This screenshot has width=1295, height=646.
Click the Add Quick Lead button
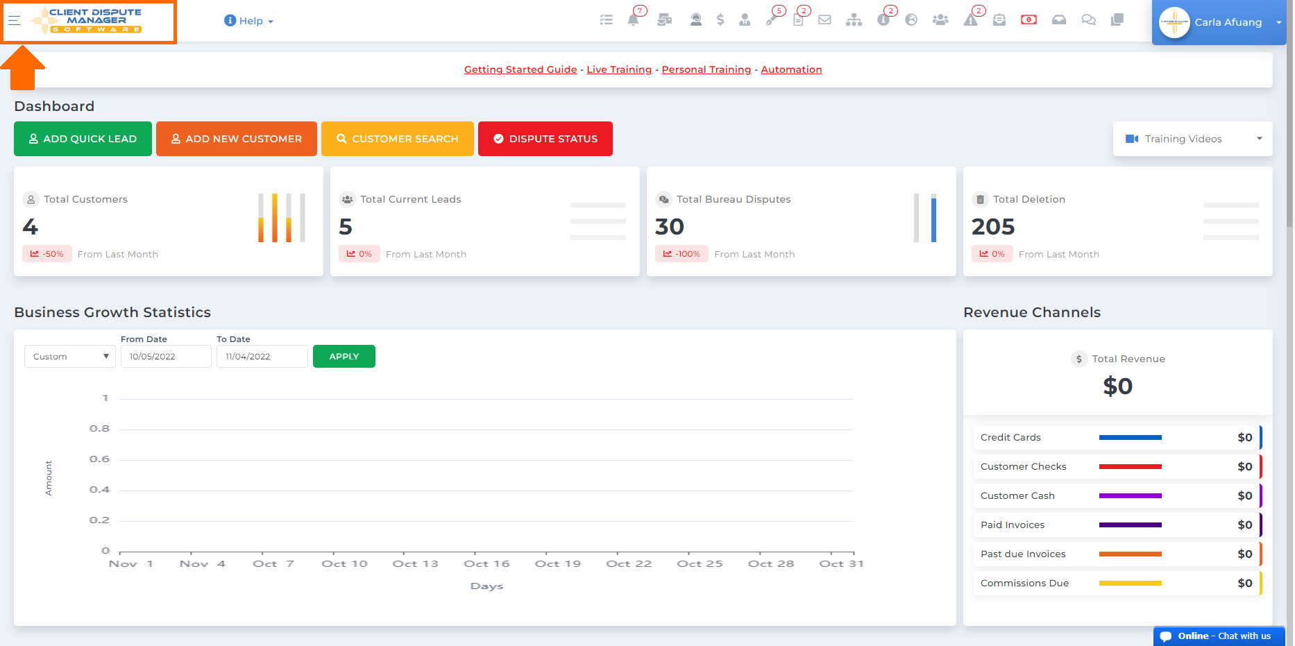(83, 139)
